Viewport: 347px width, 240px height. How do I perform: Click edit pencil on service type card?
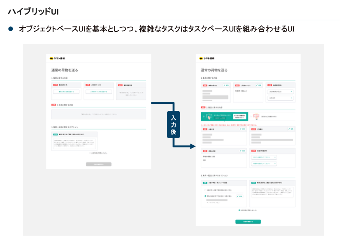pyautogui.click(x=259, y=85)
